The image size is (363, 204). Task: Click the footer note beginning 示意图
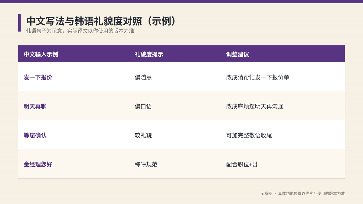[302, 193]
